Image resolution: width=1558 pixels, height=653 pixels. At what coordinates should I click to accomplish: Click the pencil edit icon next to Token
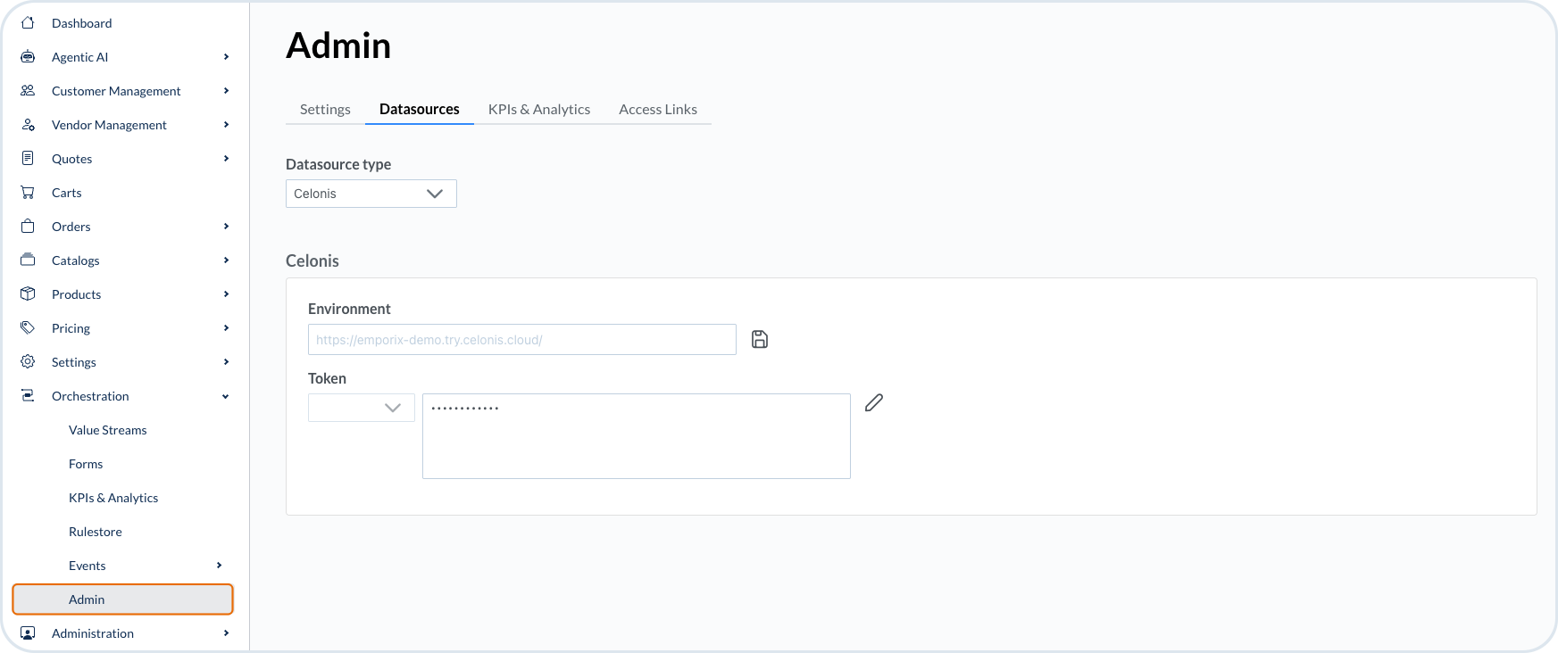(x=874, y=403)
